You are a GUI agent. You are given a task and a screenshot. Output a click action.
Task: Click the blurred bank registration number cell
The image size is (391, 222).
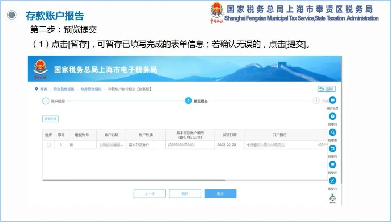190,145
